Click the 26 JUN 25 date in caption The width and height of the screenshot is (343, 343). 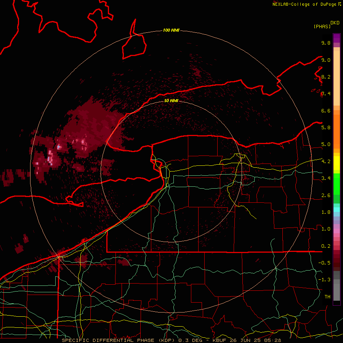pyautogui.click(x=246, y=340)
